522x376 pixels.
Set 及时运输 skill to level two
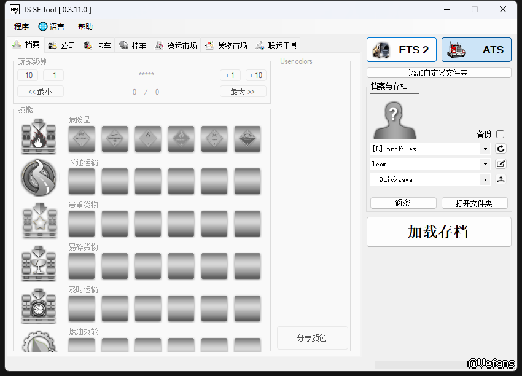pyautogui.click(x=115, y=308)
